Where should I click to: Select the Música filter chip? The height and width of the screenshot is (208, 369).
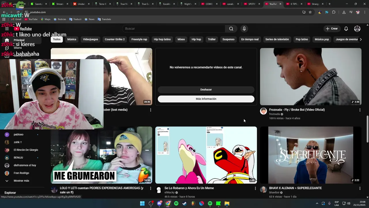pos(72,39)
